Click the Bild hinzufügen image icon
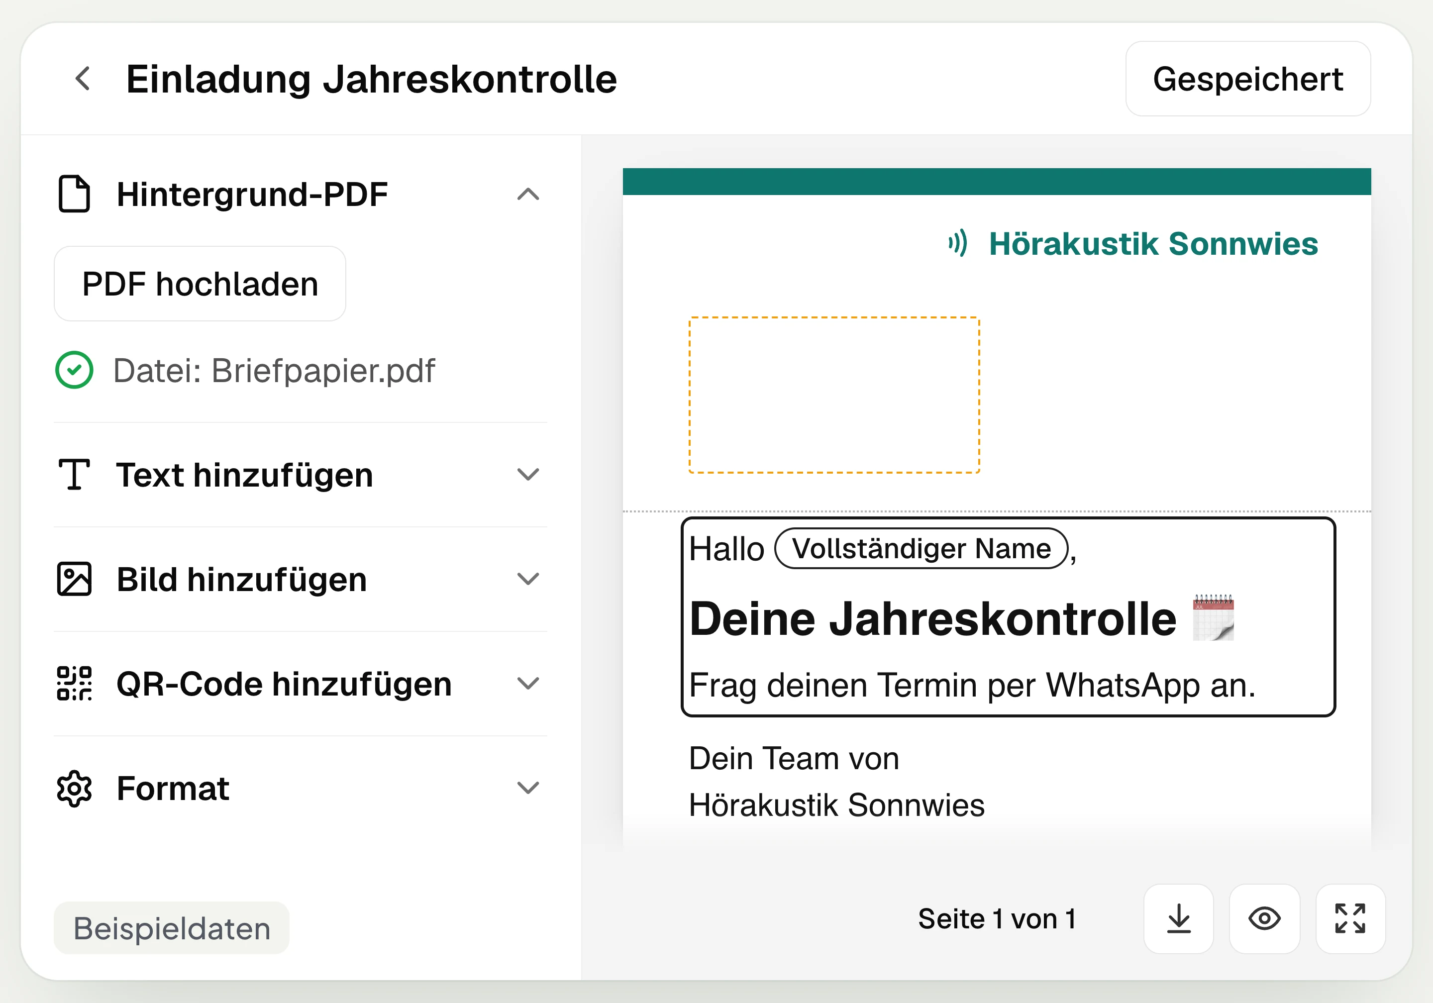The image size is (1433, 1003). tap(74, 579)
